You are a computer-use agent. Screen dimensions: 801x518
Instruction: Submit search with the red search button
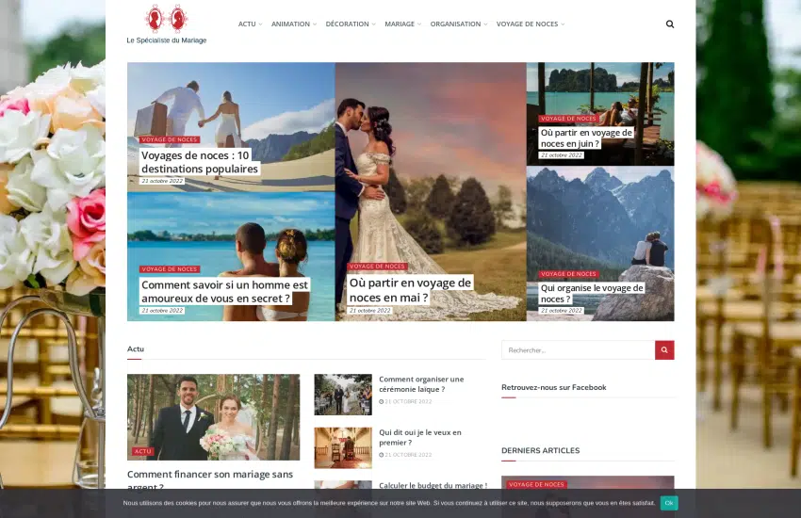tap(664, 350)
